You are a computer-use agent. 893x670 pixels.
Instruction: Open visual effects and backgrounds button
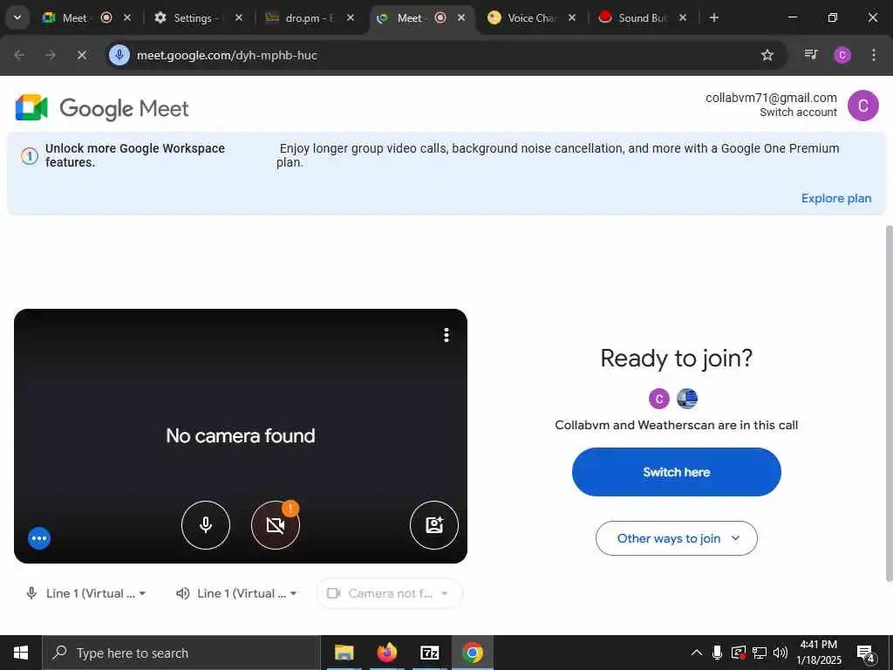[x=434, y=524]
